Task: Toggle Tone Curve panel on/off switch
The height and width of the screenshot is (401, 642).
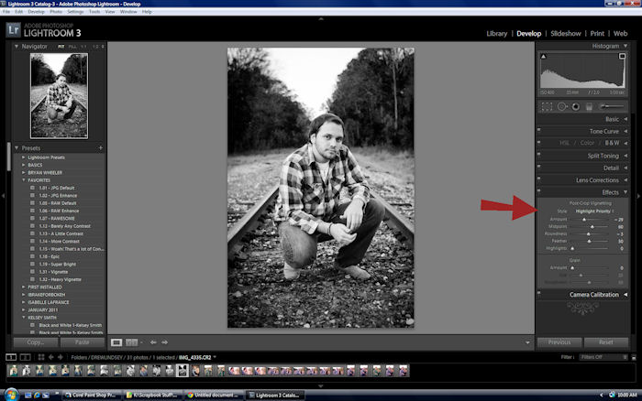Action: [x=539, y=130]
